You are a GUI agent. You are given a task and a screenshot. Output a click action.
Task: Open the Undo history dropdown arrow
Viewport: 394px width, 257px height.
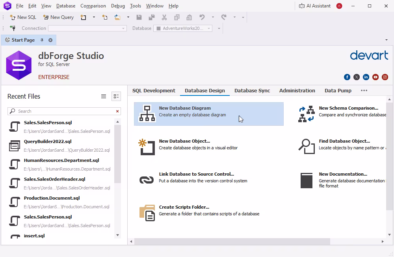point(213,17)
